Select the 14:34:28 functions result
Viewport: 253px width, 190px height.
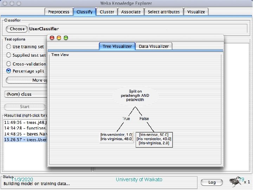click(x=26, y=128)
